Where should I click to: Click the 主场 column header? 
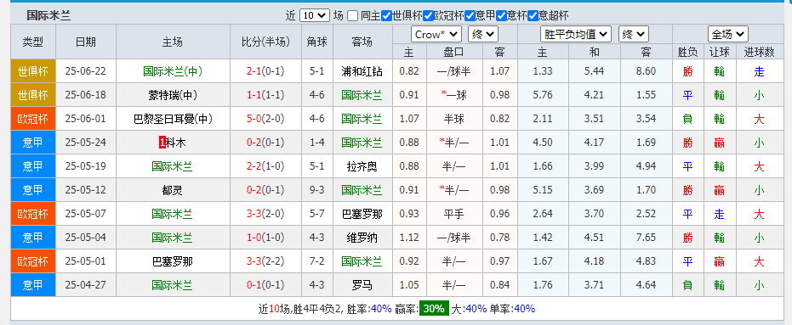[172, 42]
